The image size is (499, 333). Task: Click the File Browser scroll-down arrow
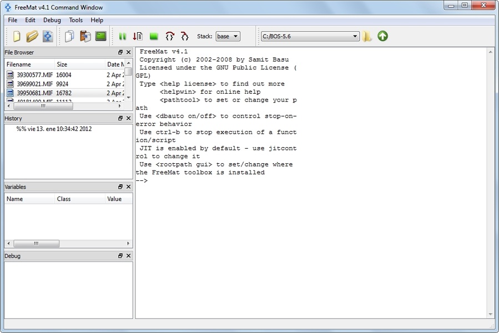coord(128,98)
